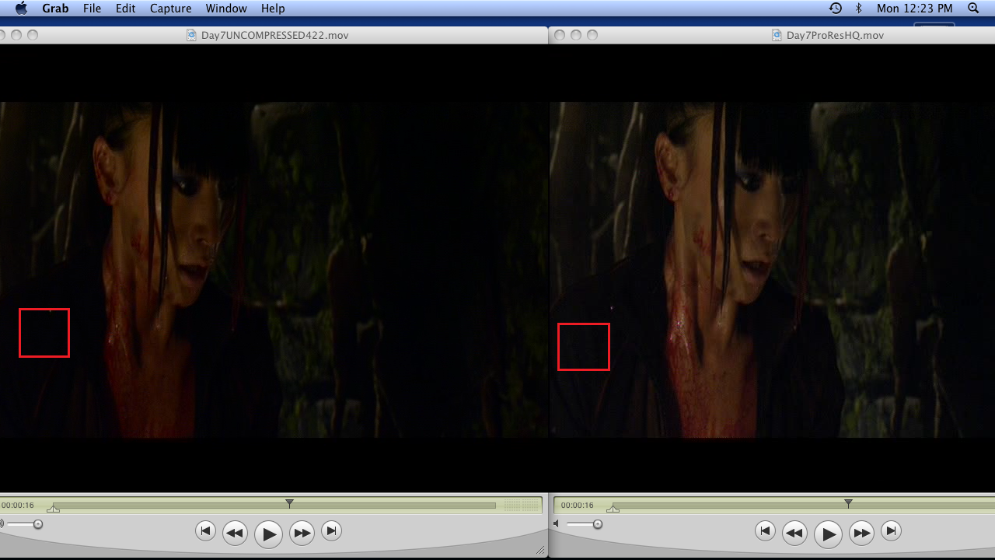This screenshot has height=560, width=995.
Task: Open the Grab application menu
Action: pos(54,9)
